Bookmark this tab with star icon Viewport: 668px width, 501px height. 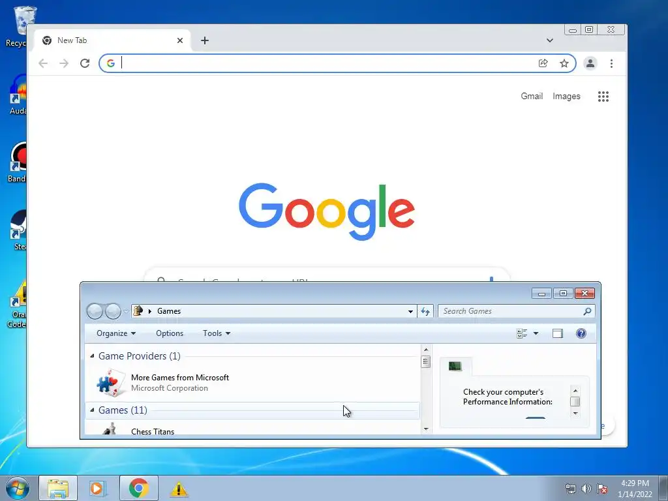point(564,63)
